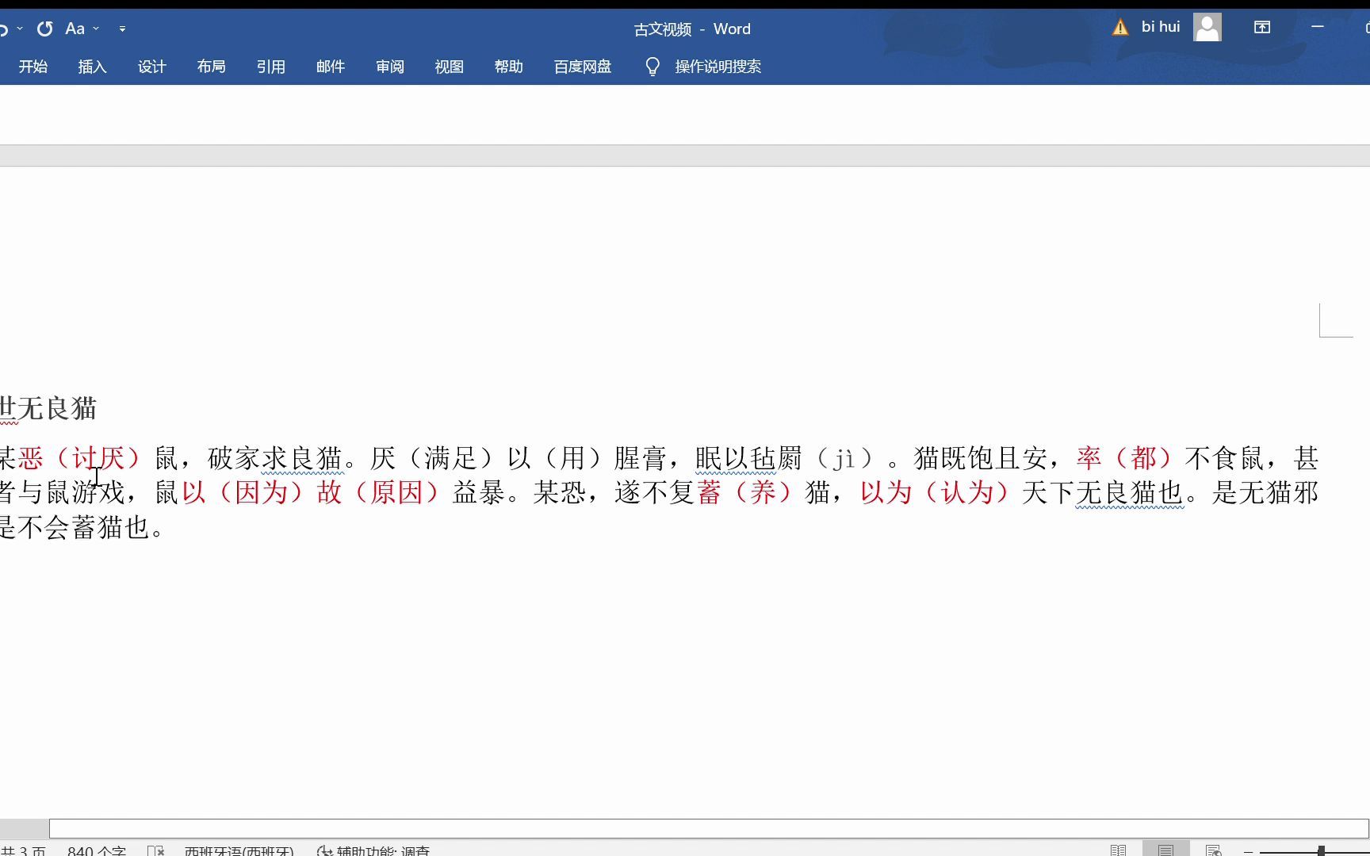The width and height of the screenshot is (1370, 856).
Task: Switch to Read Mode view
Action: [1118, 850]
